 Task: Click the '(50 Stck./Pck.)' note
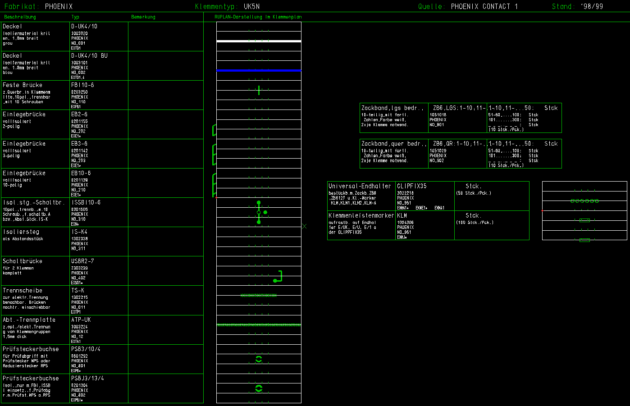click(474, 193)
